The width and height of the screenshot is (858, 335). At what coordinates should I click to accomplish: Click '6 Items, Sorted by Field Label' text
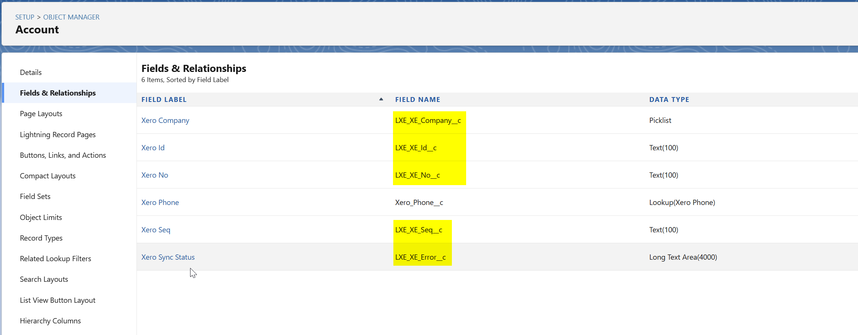(x=185, y=80)
